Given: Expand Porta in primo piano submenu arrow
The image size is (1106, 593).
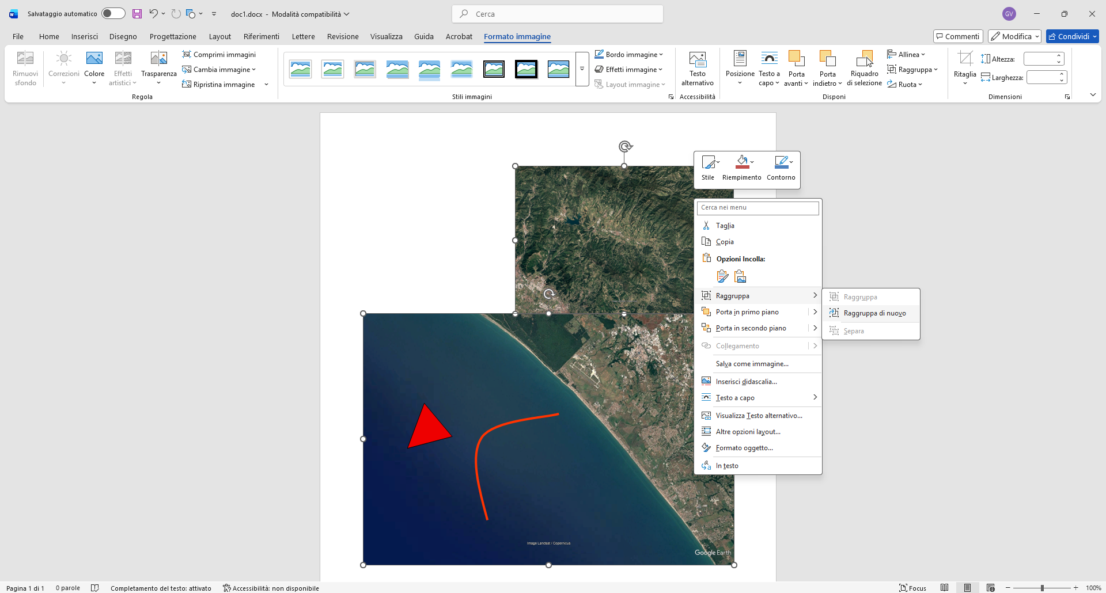Looking at the screenshot, I should click(x=815, y=312).
